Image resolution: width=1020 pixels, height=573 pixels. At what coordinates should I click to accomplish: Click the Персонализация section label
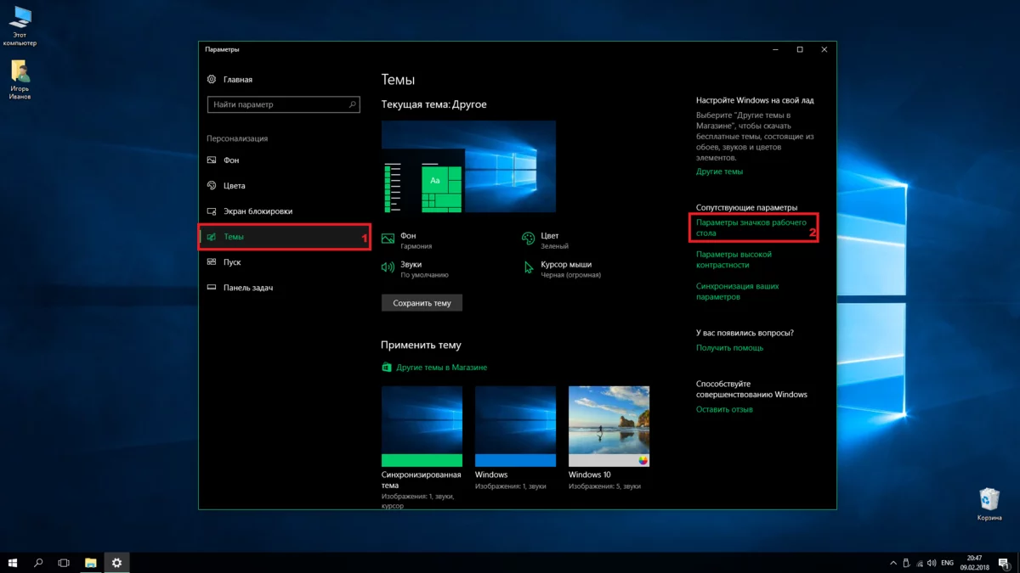click(x=237, y=138)
